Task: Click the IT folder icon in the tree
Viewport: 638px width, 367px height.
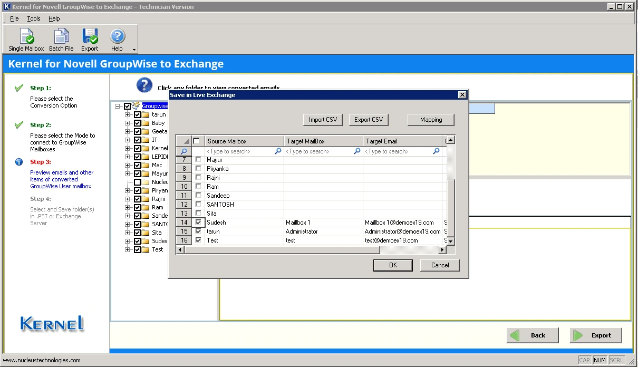Action: point(146,140)
